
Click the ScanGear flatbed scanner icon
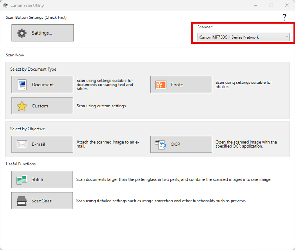click(22, 201)
